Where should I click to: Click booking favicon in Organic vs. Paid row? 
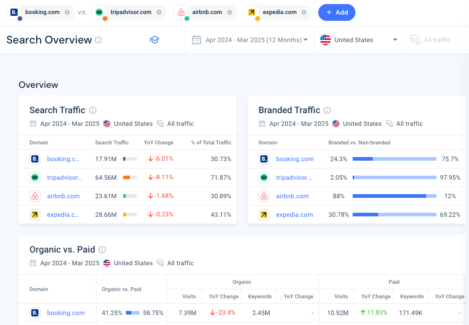(35, 312)
